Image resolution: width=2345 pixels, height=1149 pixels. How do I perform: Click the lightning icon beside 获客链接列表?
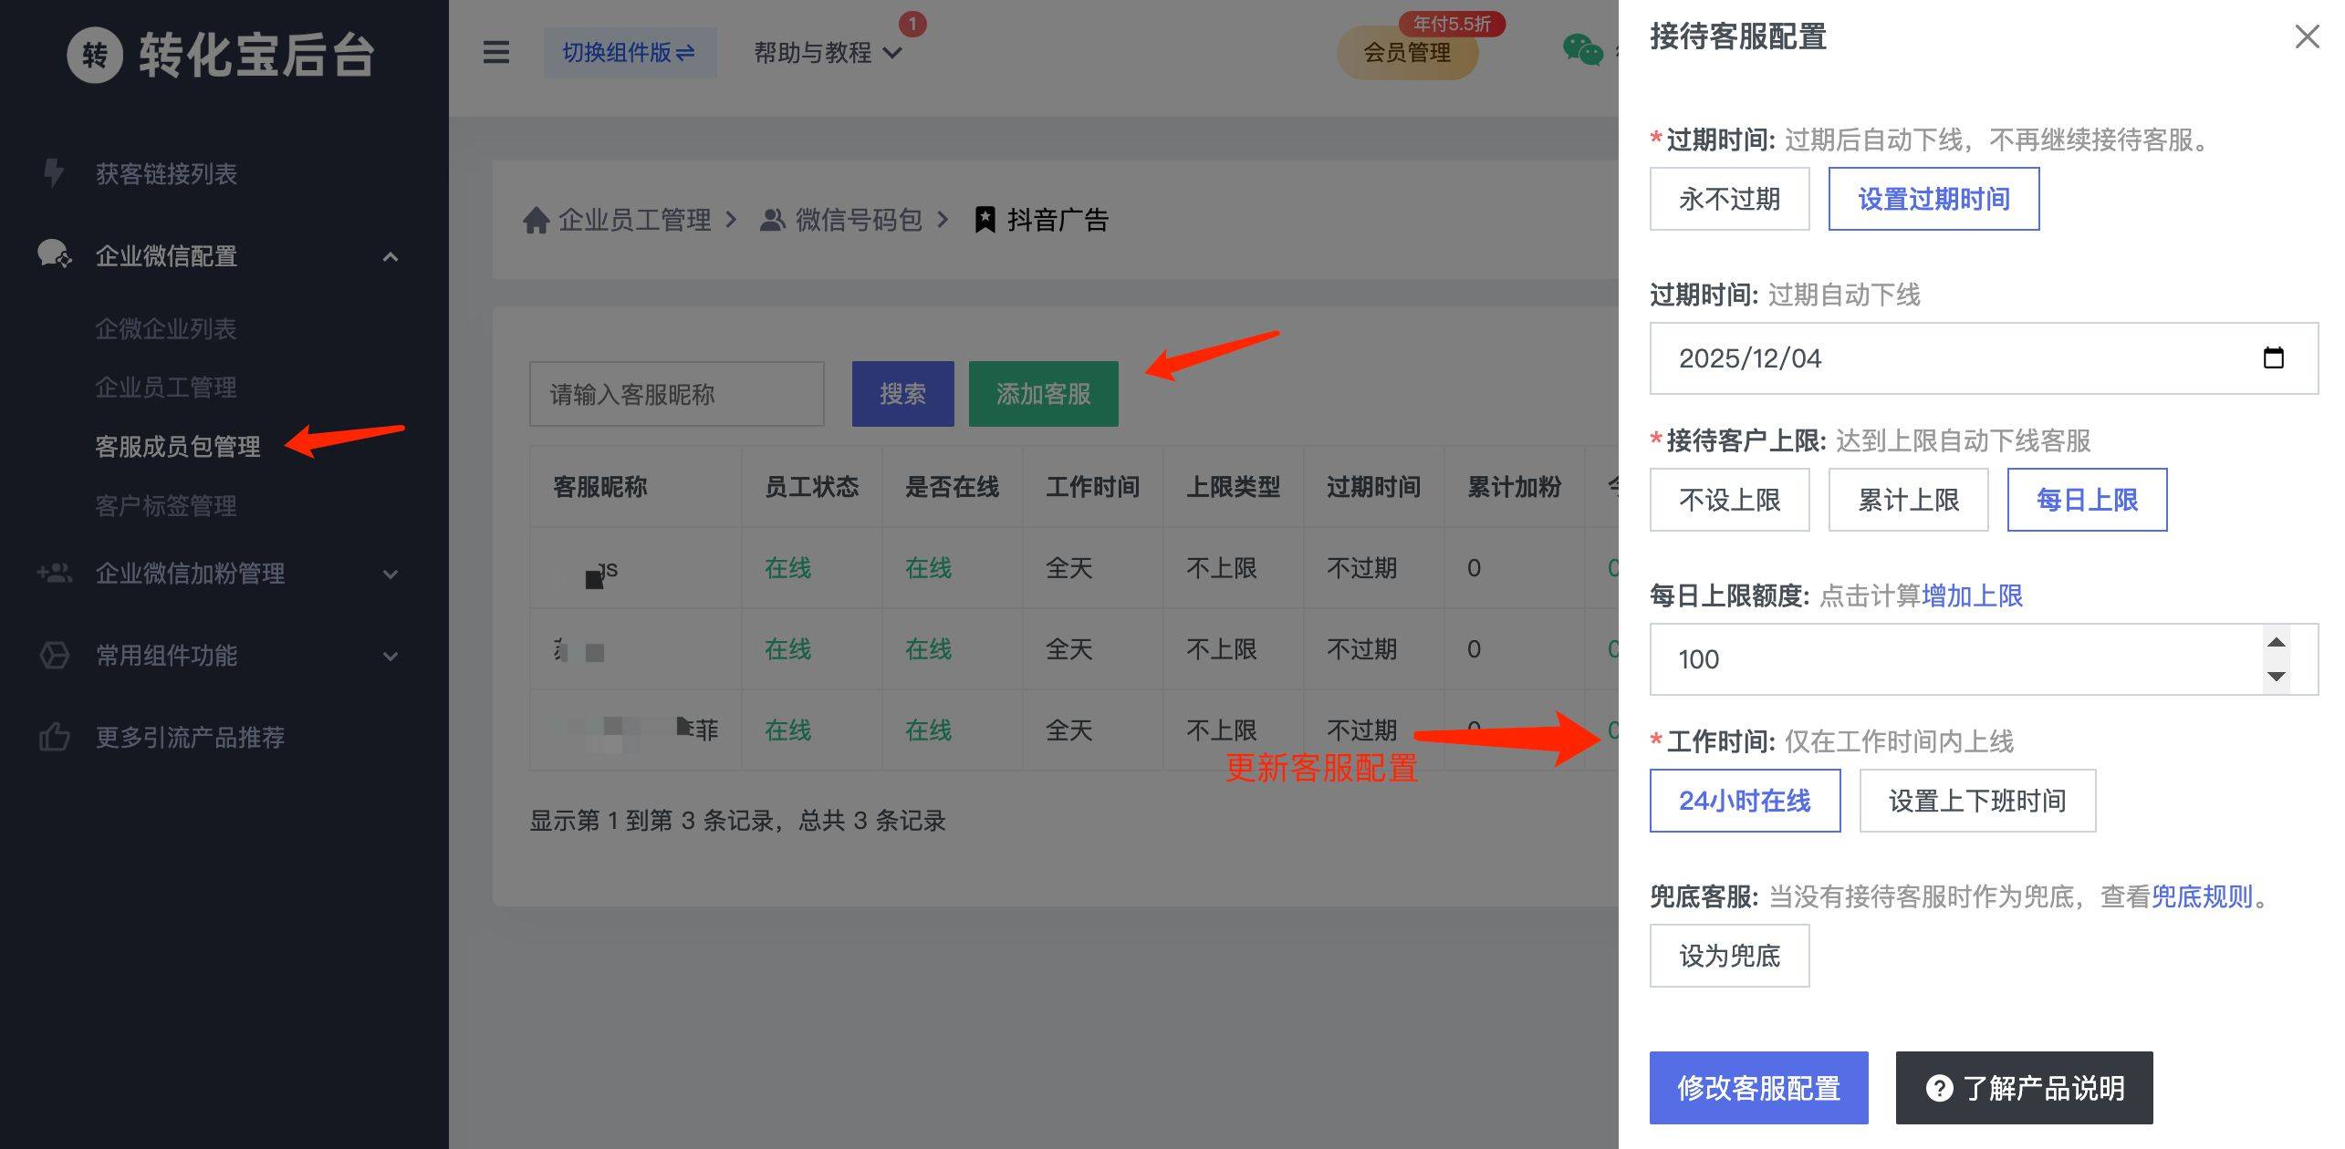click(x=54, y=173)
